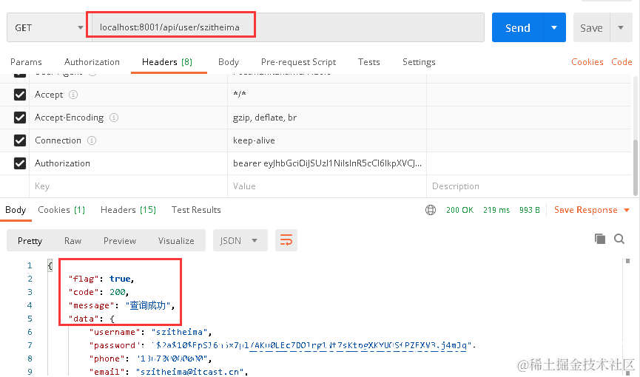Expand the Save Response dropdown
Image resolution: width=640 pixels, height=377 pixels.
[627, 210]
